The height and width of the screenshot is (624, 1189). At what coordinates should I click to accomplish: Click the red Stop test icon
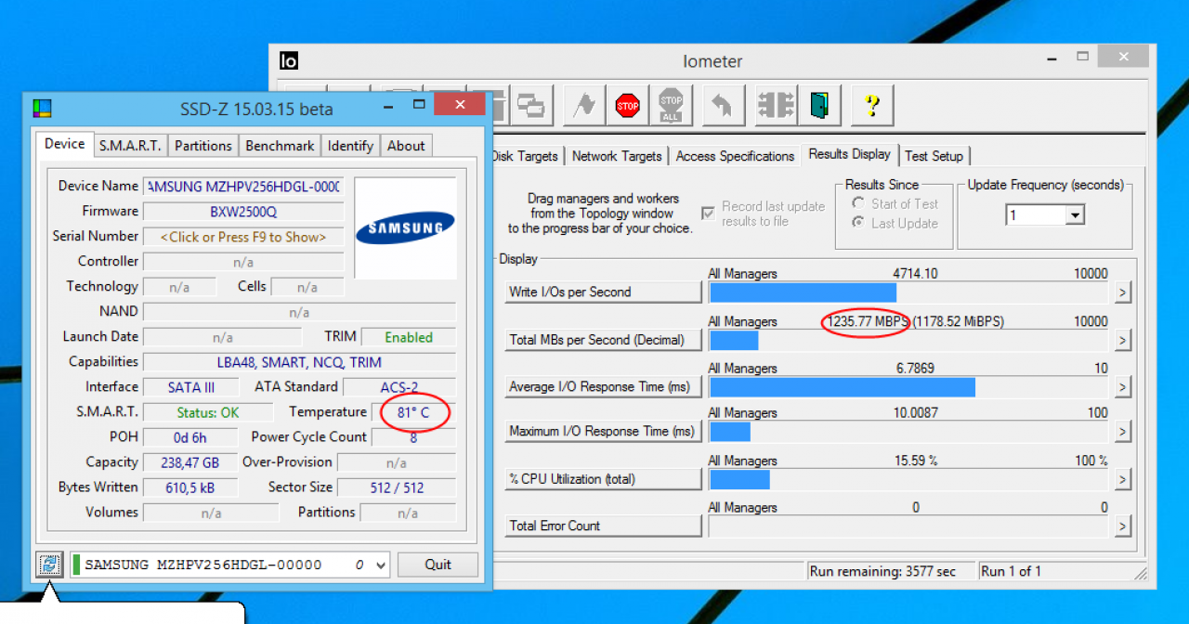(x=628, y=106)
